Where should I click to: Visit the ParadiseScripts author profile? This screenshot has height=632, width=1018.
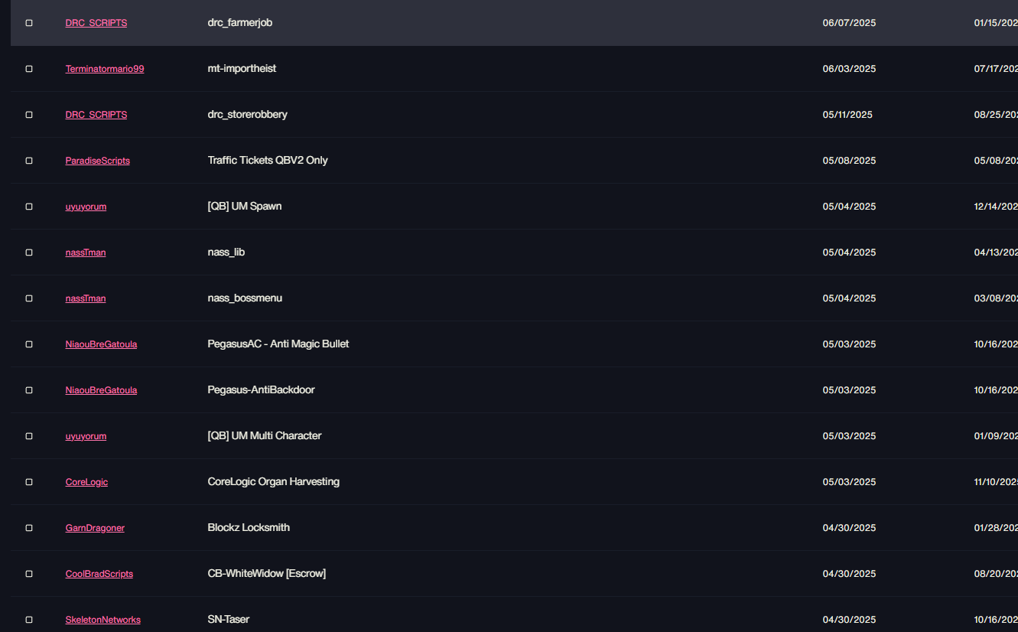(98, 161)
